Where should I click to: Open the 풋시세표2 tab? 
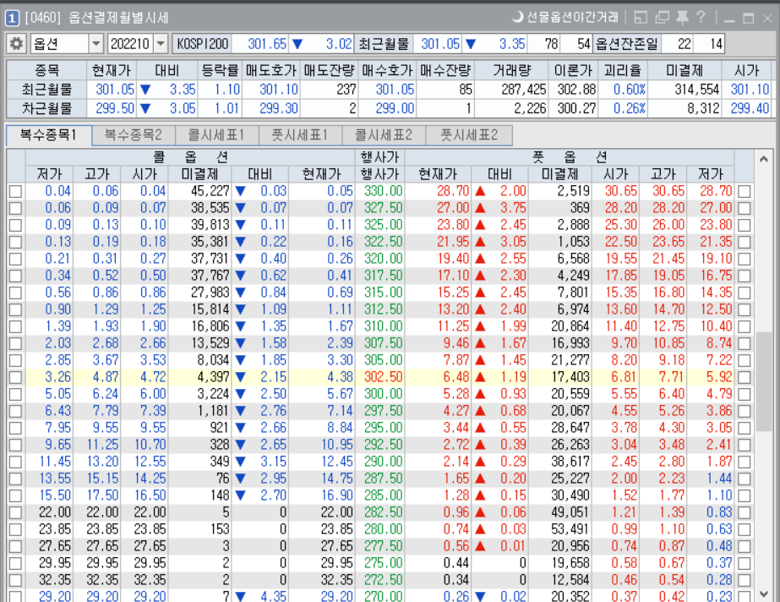(469, 134)
